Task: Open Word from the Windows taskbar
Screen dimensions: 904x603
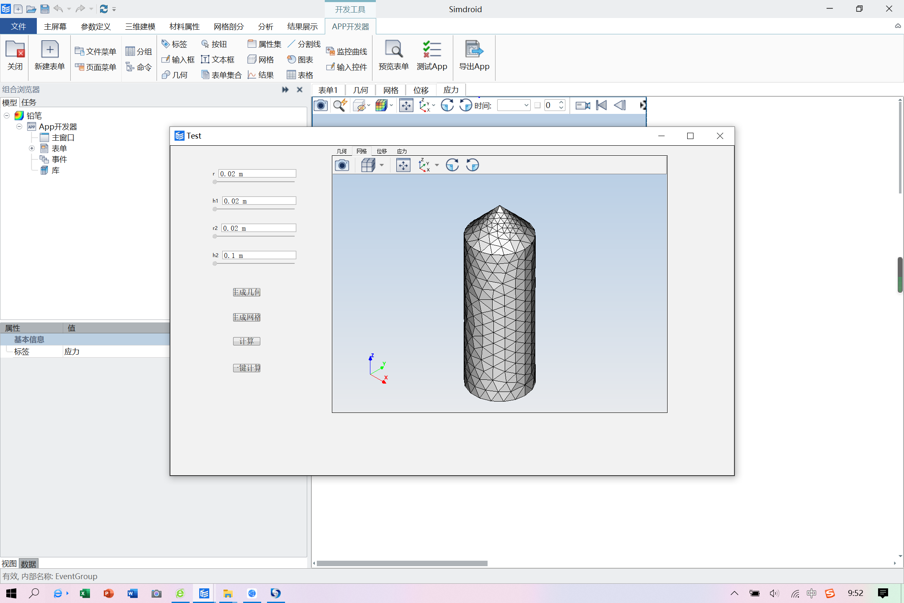Action: 133,593
